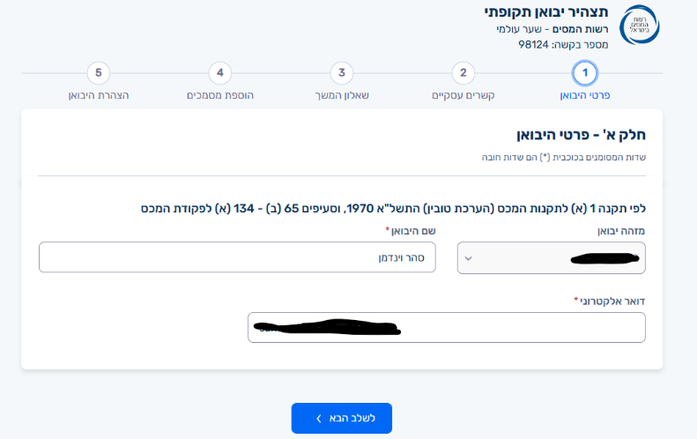This screenshot has width=697, height=439.
Task: Click the חלק א' - פרטי היבואן heading
Action: tap(581, 135)
